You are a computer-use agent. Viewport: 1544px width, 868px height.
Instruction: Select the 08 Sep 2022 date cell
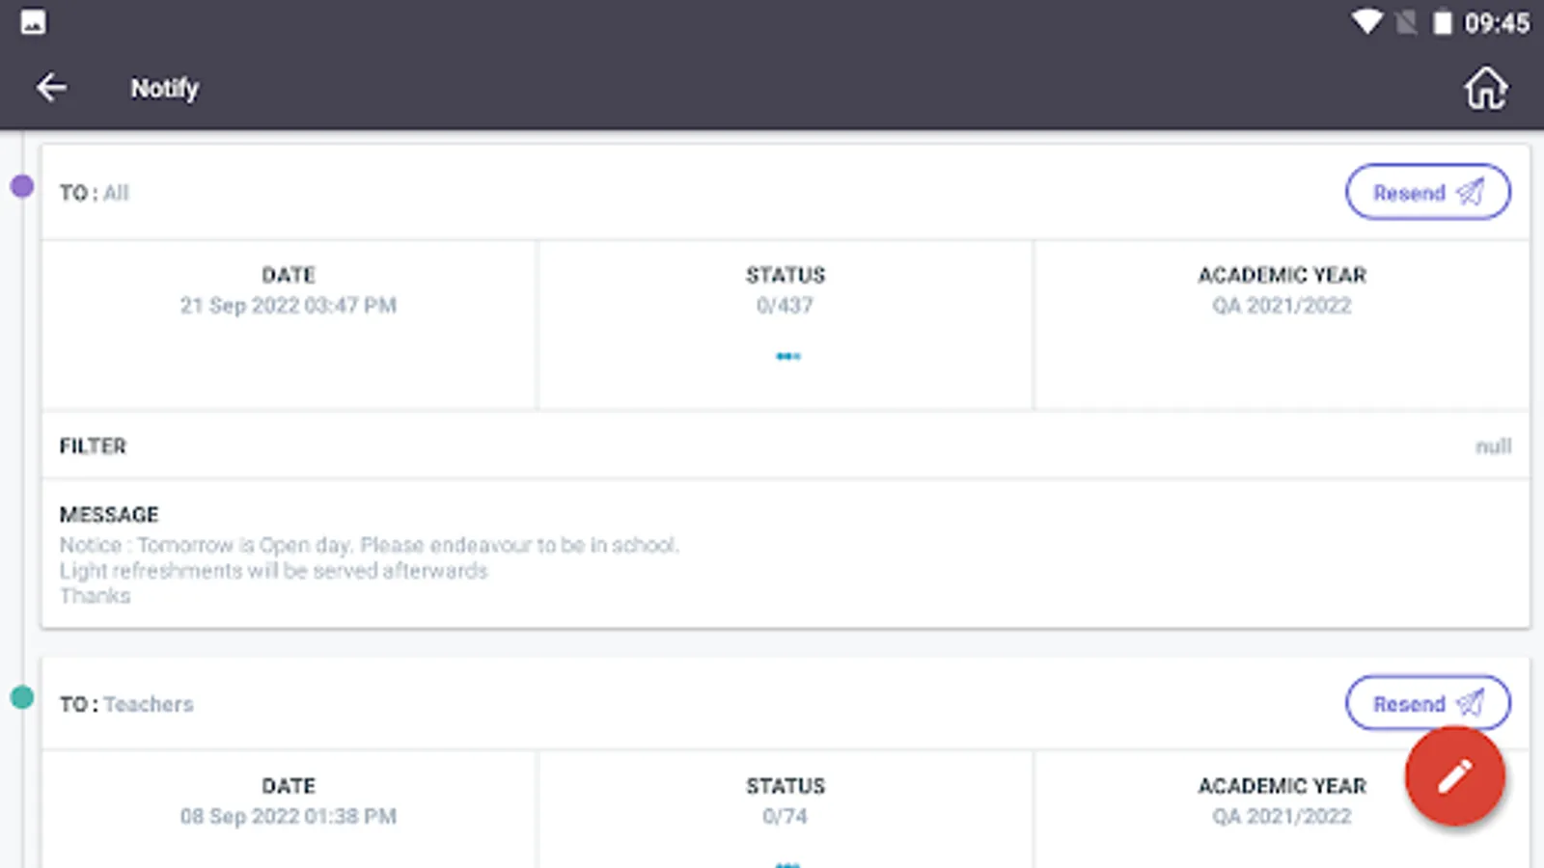tap(289, 816)
